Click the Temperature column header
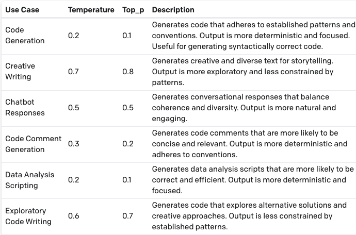356x235 pixels. [x=91, y=10]
